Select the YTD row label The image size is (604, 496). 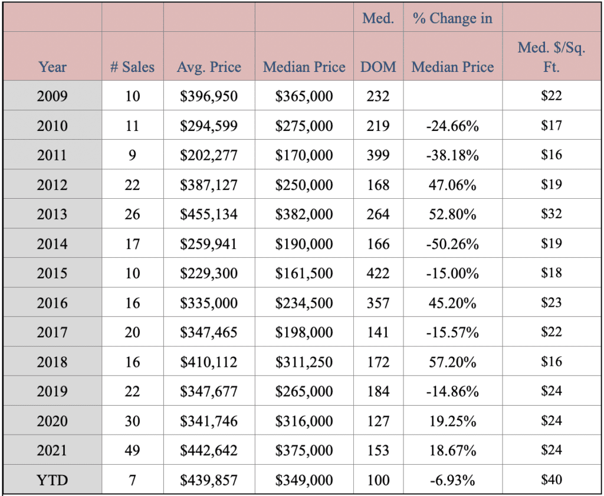[x=52, y=480]
